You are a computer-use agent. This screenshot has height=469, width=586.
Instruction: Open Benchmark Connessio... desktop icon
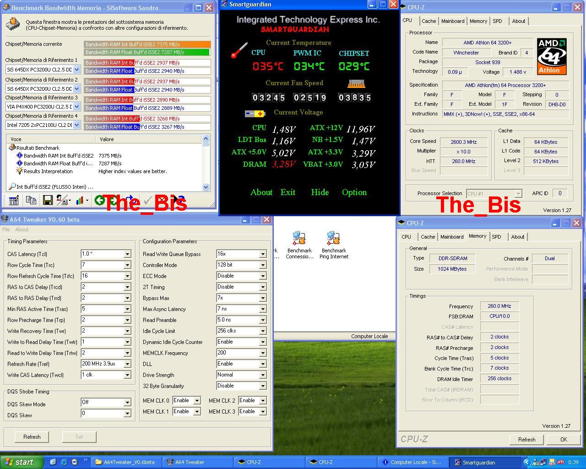[x=299, y=245]
